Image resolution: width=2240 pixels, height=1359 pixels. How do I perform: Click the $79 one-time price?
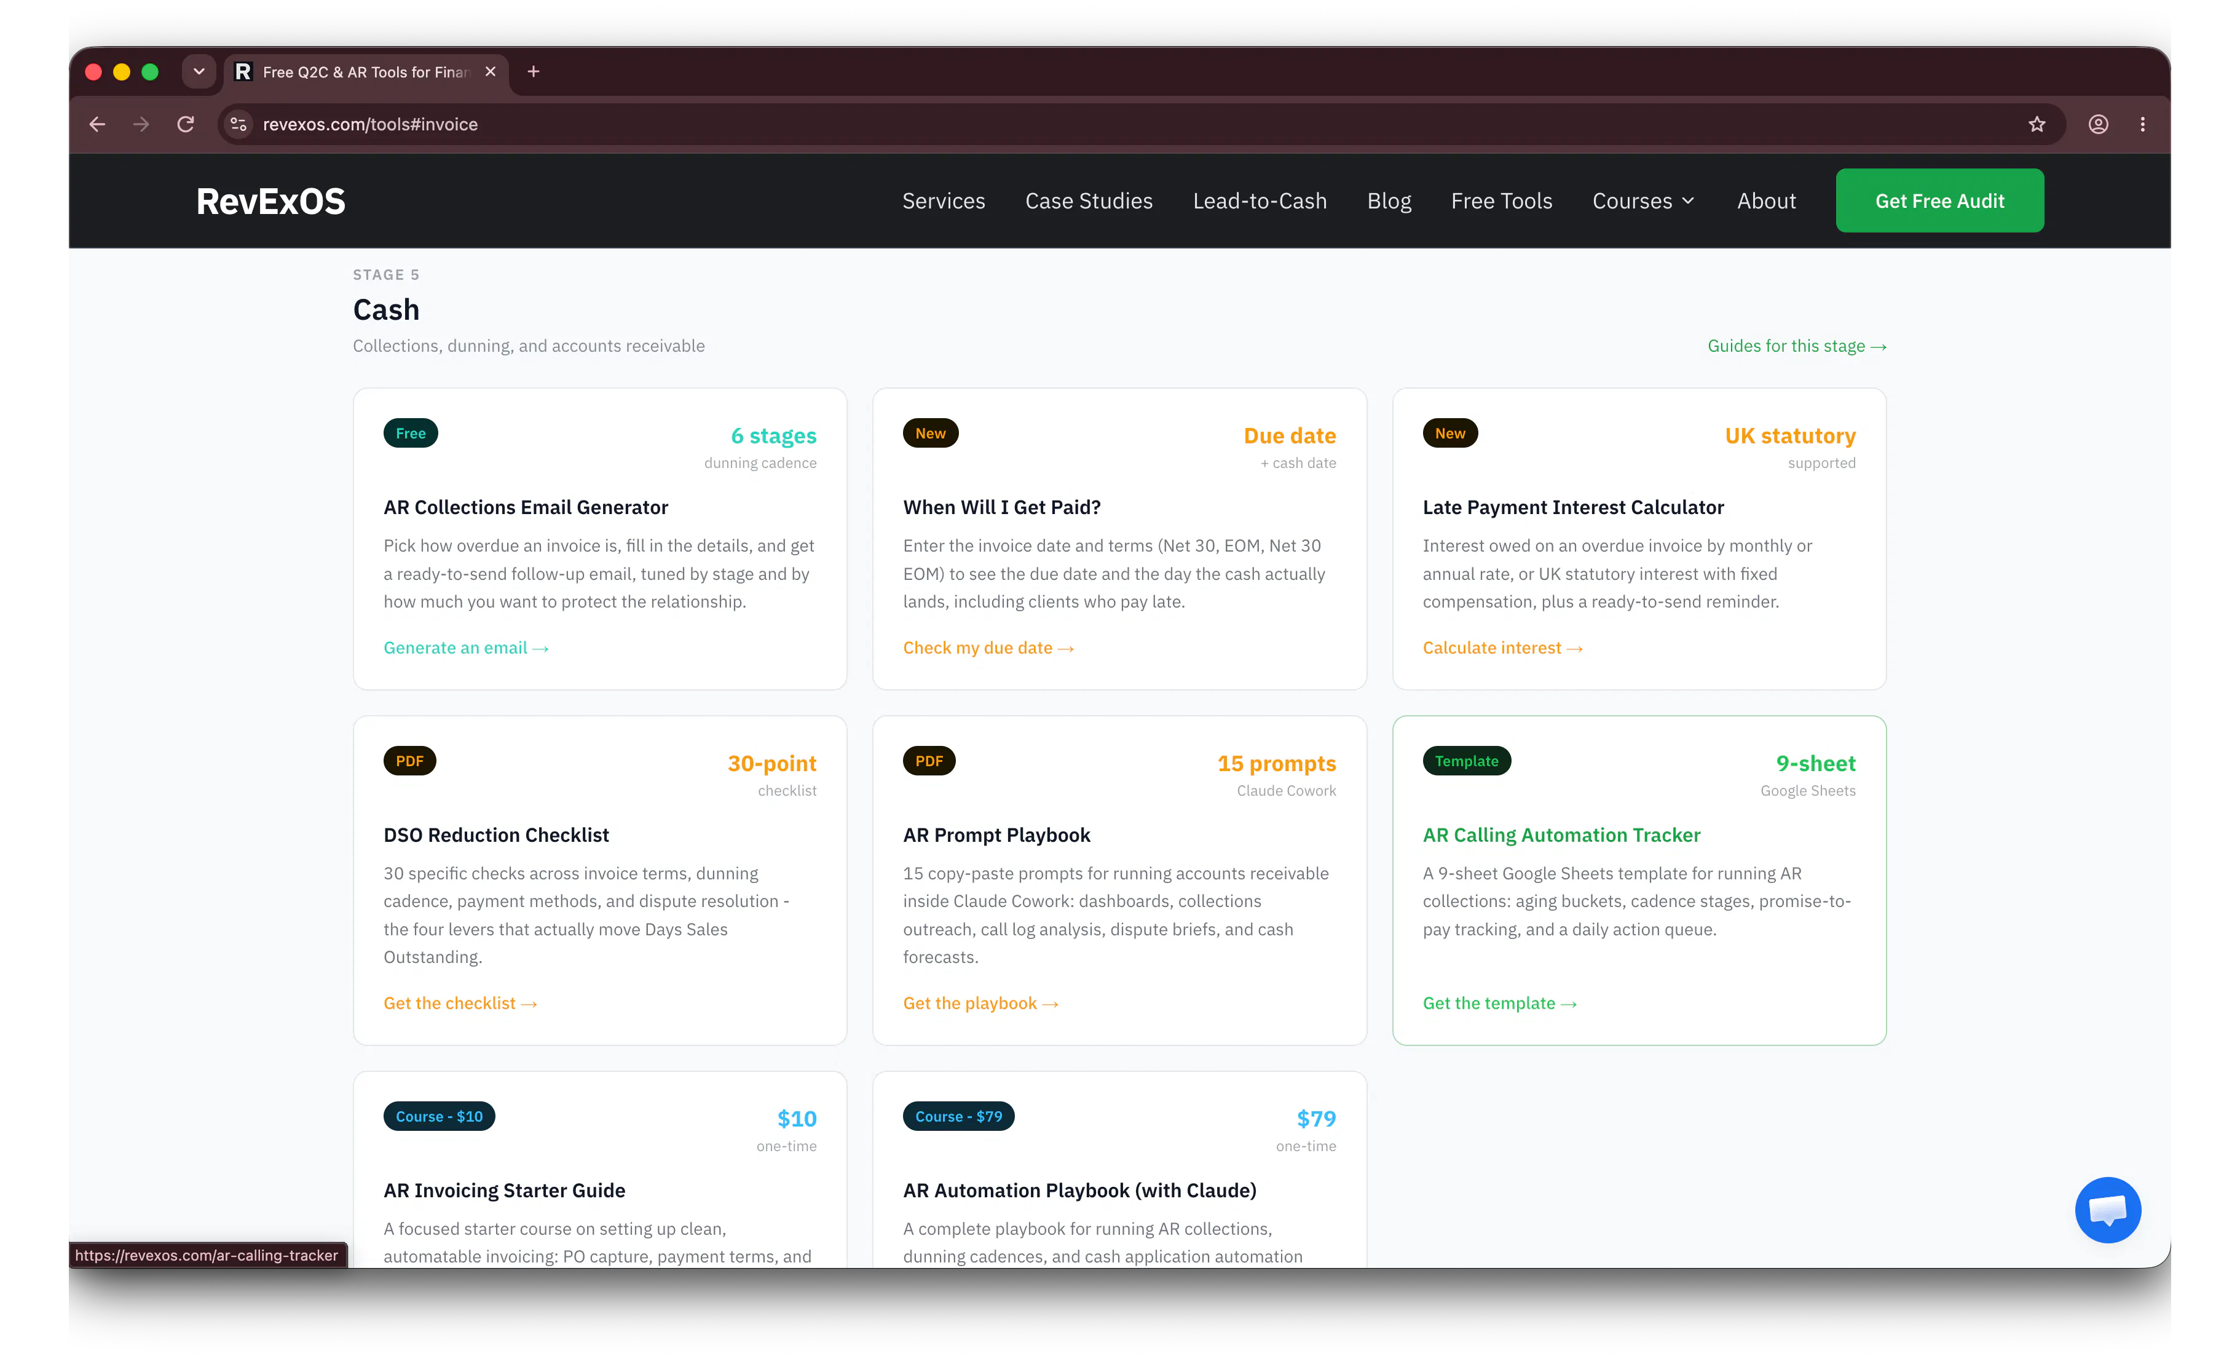[x=1316, y=1119]
